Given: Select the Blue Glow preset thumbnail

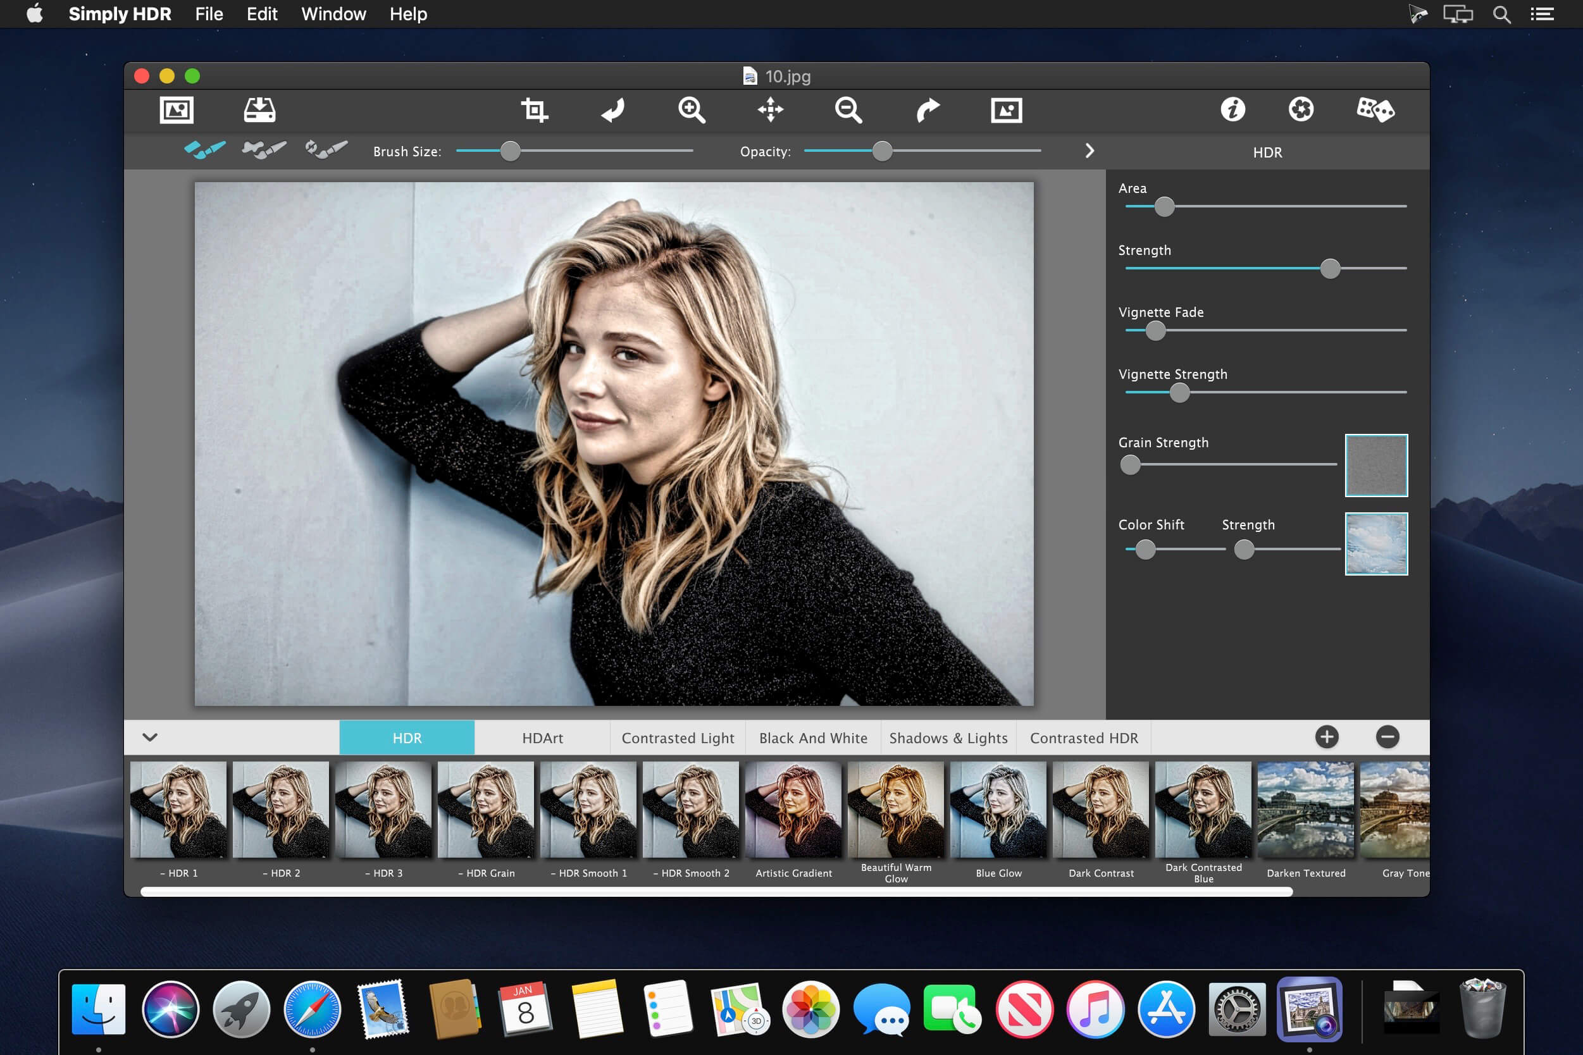Looking at the screenshot, I should click(x=998, y=810).
